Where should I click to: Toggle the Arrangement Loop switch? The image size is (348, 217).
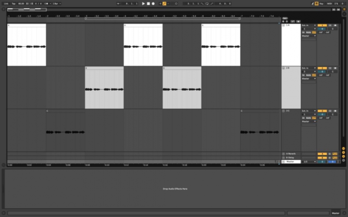(x=207, y=3)
